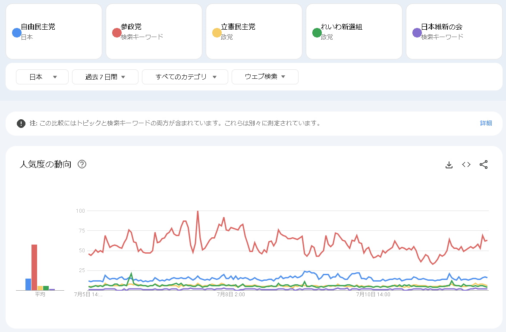Open the 日本 region dropdown

click(42, 77)
